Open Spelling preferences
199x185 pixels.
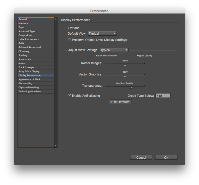coord(36,55)
